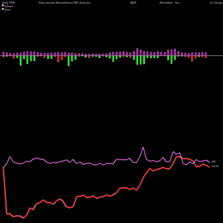Select the 'Price' legend label
The image size is (223, 223).
pyautogui.click(x=7, y=10)
